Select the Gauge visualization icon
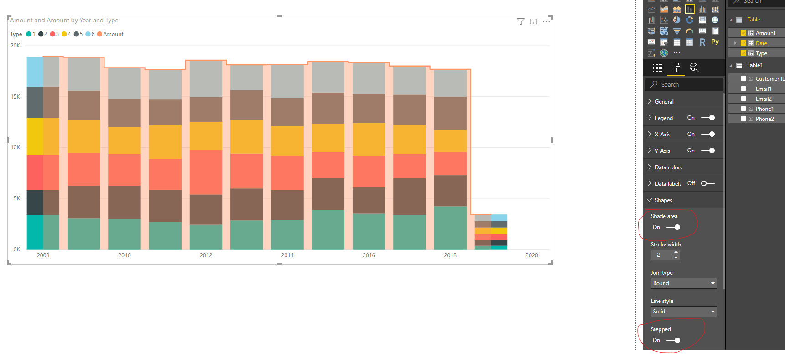Screen dimensions: 785x354 point(690,31)
